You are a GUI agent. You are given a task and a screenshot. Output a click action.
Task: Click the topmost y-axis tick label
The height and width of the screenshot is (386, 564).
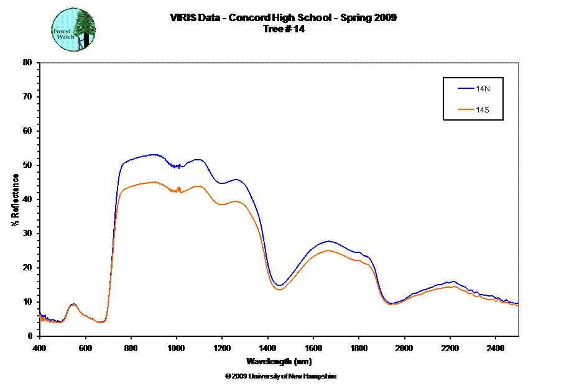pyautogui.click(x=26, y=62)
